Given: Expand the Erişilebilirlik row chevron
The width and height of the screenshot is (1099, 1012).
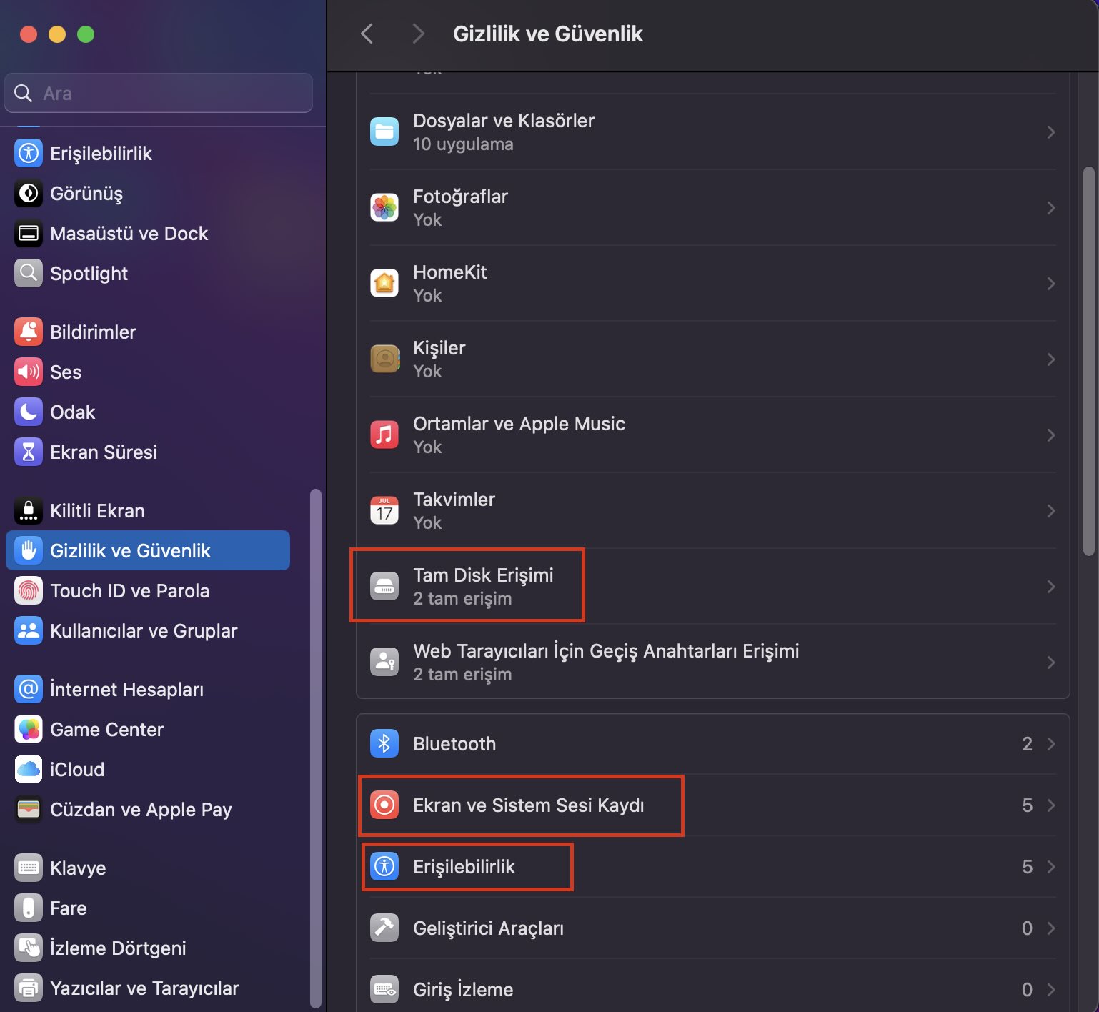Looking at the screenshot, I should pyautogui.click(x=1050, y=866).
